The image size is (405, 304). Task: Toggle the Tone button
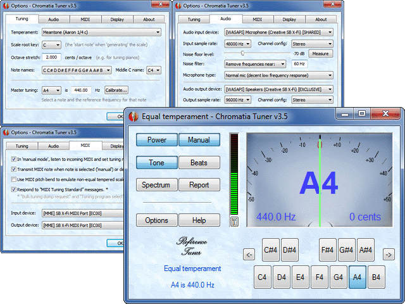(157, 163)
